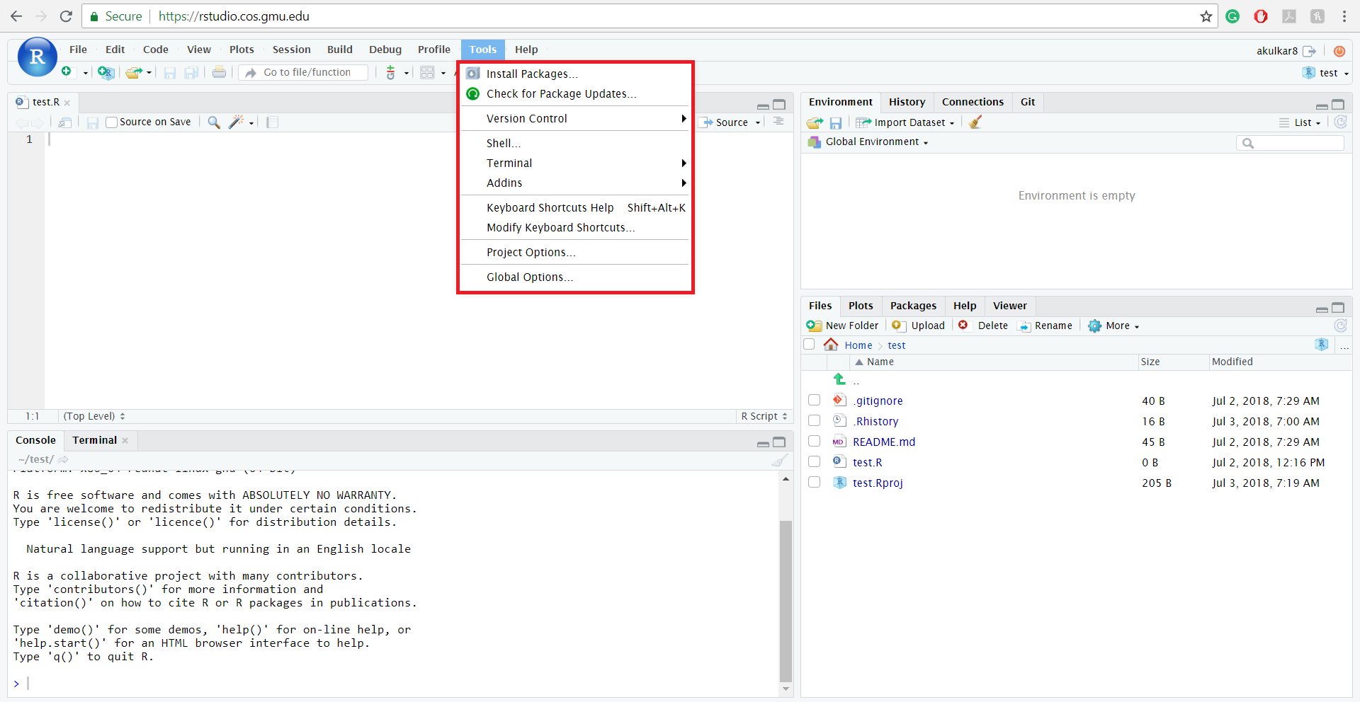The width and height of the screenshot is (1360, 702).
Task: Click the Upload button
Action: [919, 326]
